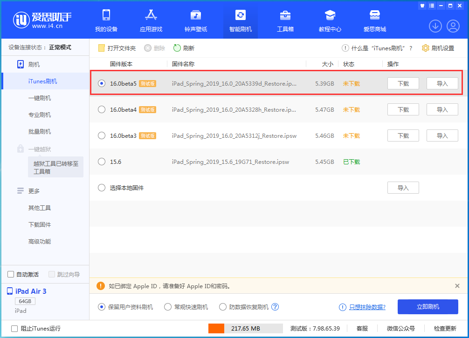Import the 16.0beta3 firmware
Image resolution: width=469 pixels, height=338 pixels.
(x=442, y=135)
